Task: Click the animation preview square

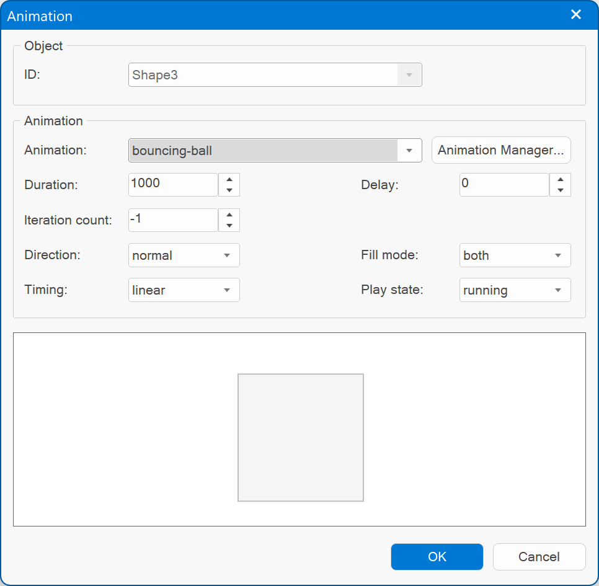Action: point(301,437)
